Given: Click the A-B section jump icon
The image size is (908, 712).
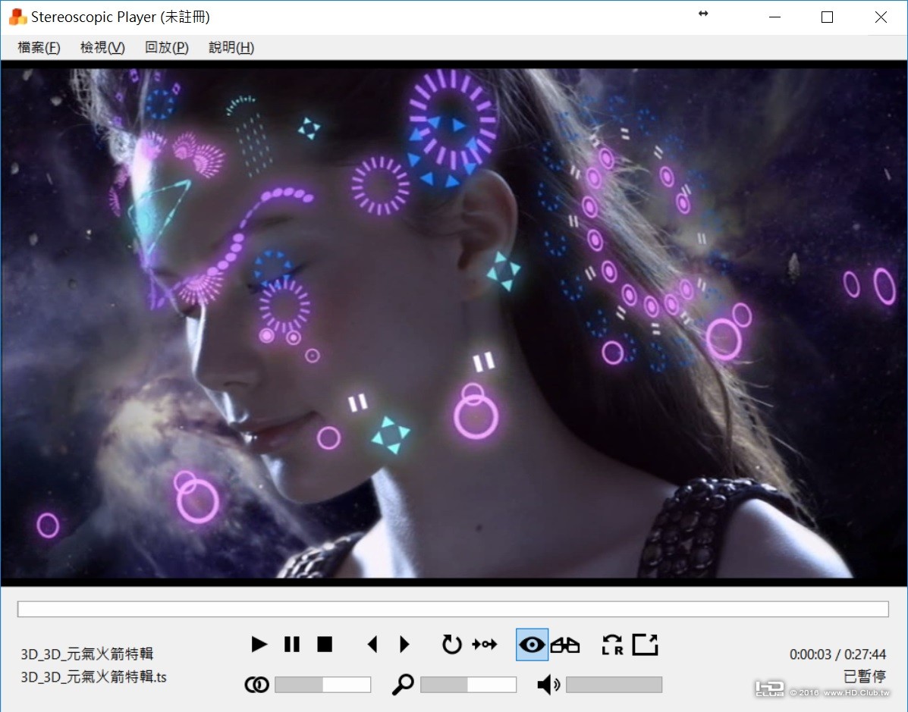Looking at the screenshot, I should 485,645.
